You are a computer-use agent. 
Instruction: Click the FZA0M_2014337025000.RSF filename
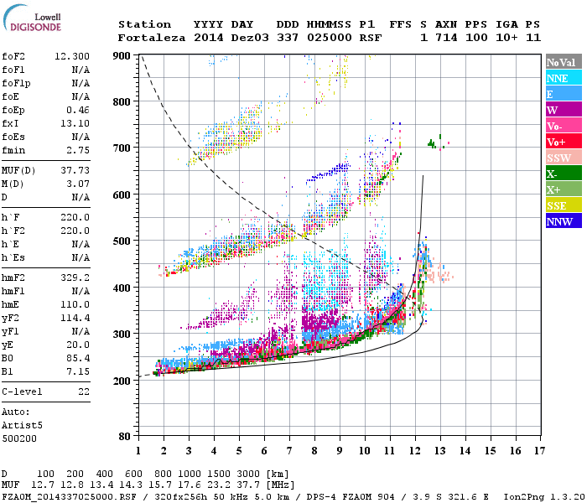[69, 497]
